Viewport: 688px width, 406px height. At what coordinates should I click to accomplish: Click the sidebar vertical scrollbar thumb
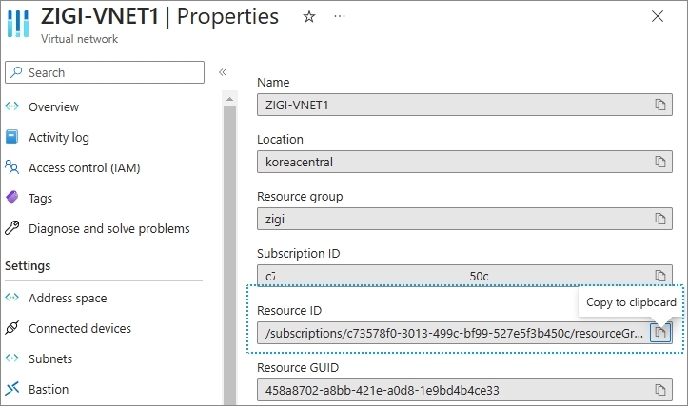(x=229, y=256)
